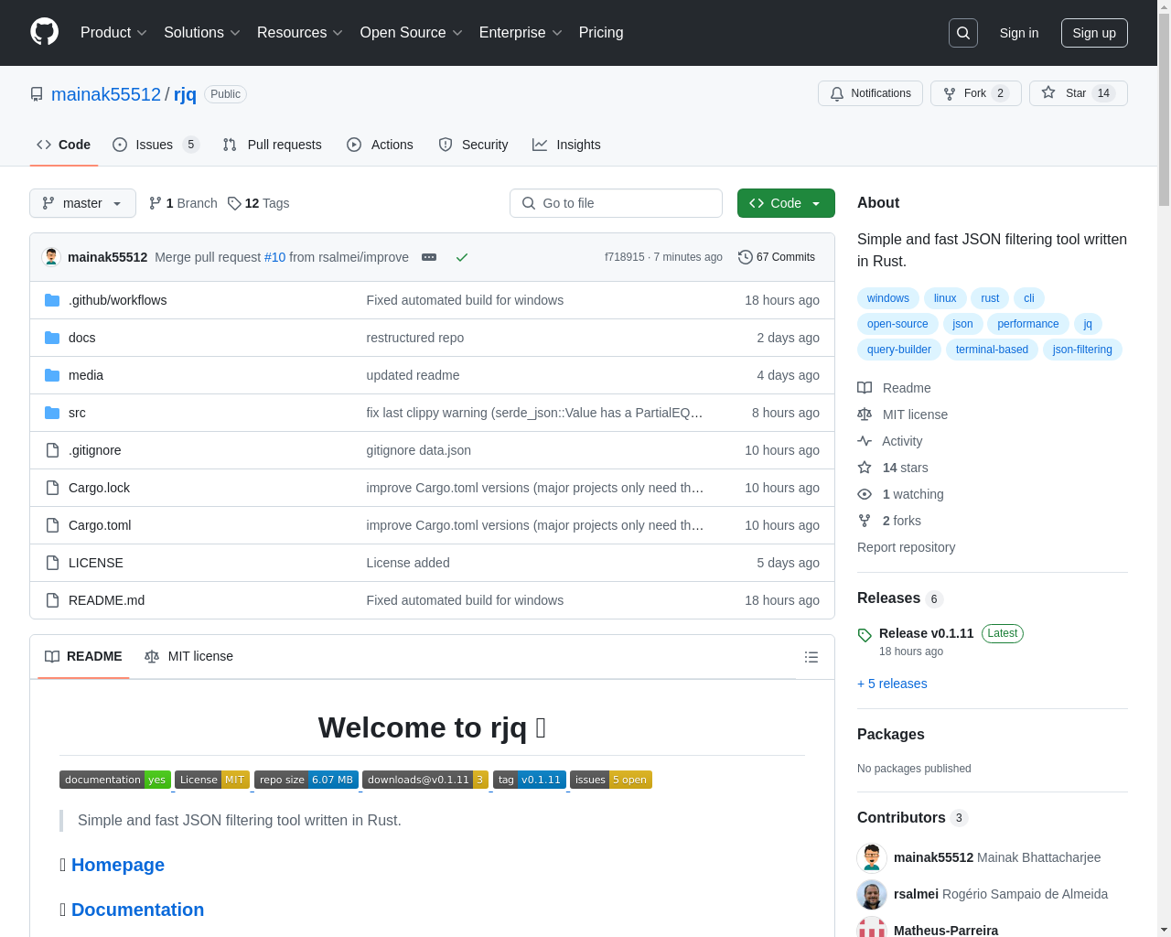Click the mainak55512 avatar in commit row
The height and width of the screenshot is (937, 1171).
click(51, 257)
